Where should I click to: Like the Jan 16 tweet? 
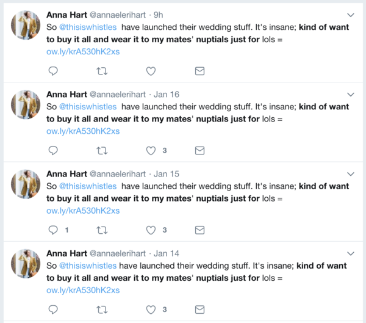coord(151,150)
